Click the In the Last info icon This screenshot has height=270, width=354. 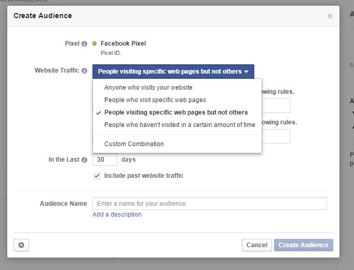pyautogui.click(x=84, y=160)
